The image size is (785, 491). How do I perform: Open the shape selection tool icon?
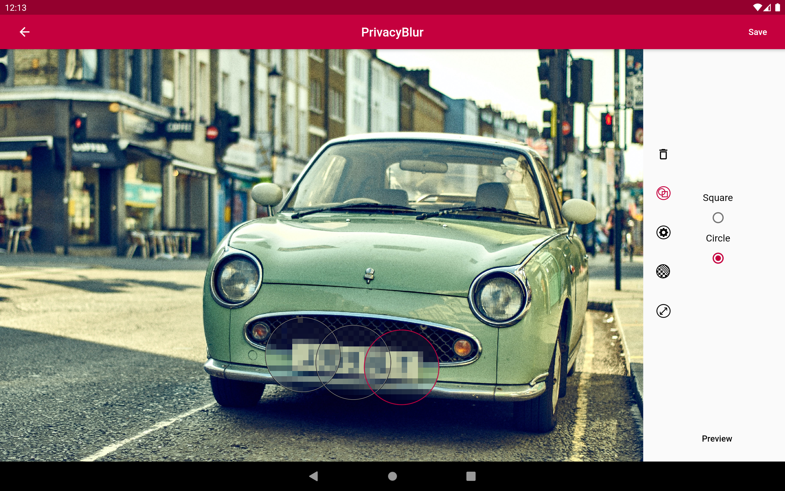[663, 193]
